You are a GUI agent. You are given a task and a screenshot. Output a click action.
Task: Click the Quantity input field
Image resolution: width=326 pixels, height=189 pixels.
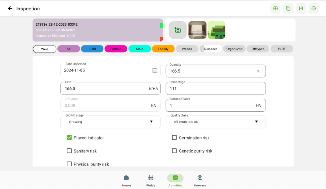(216, 71)
